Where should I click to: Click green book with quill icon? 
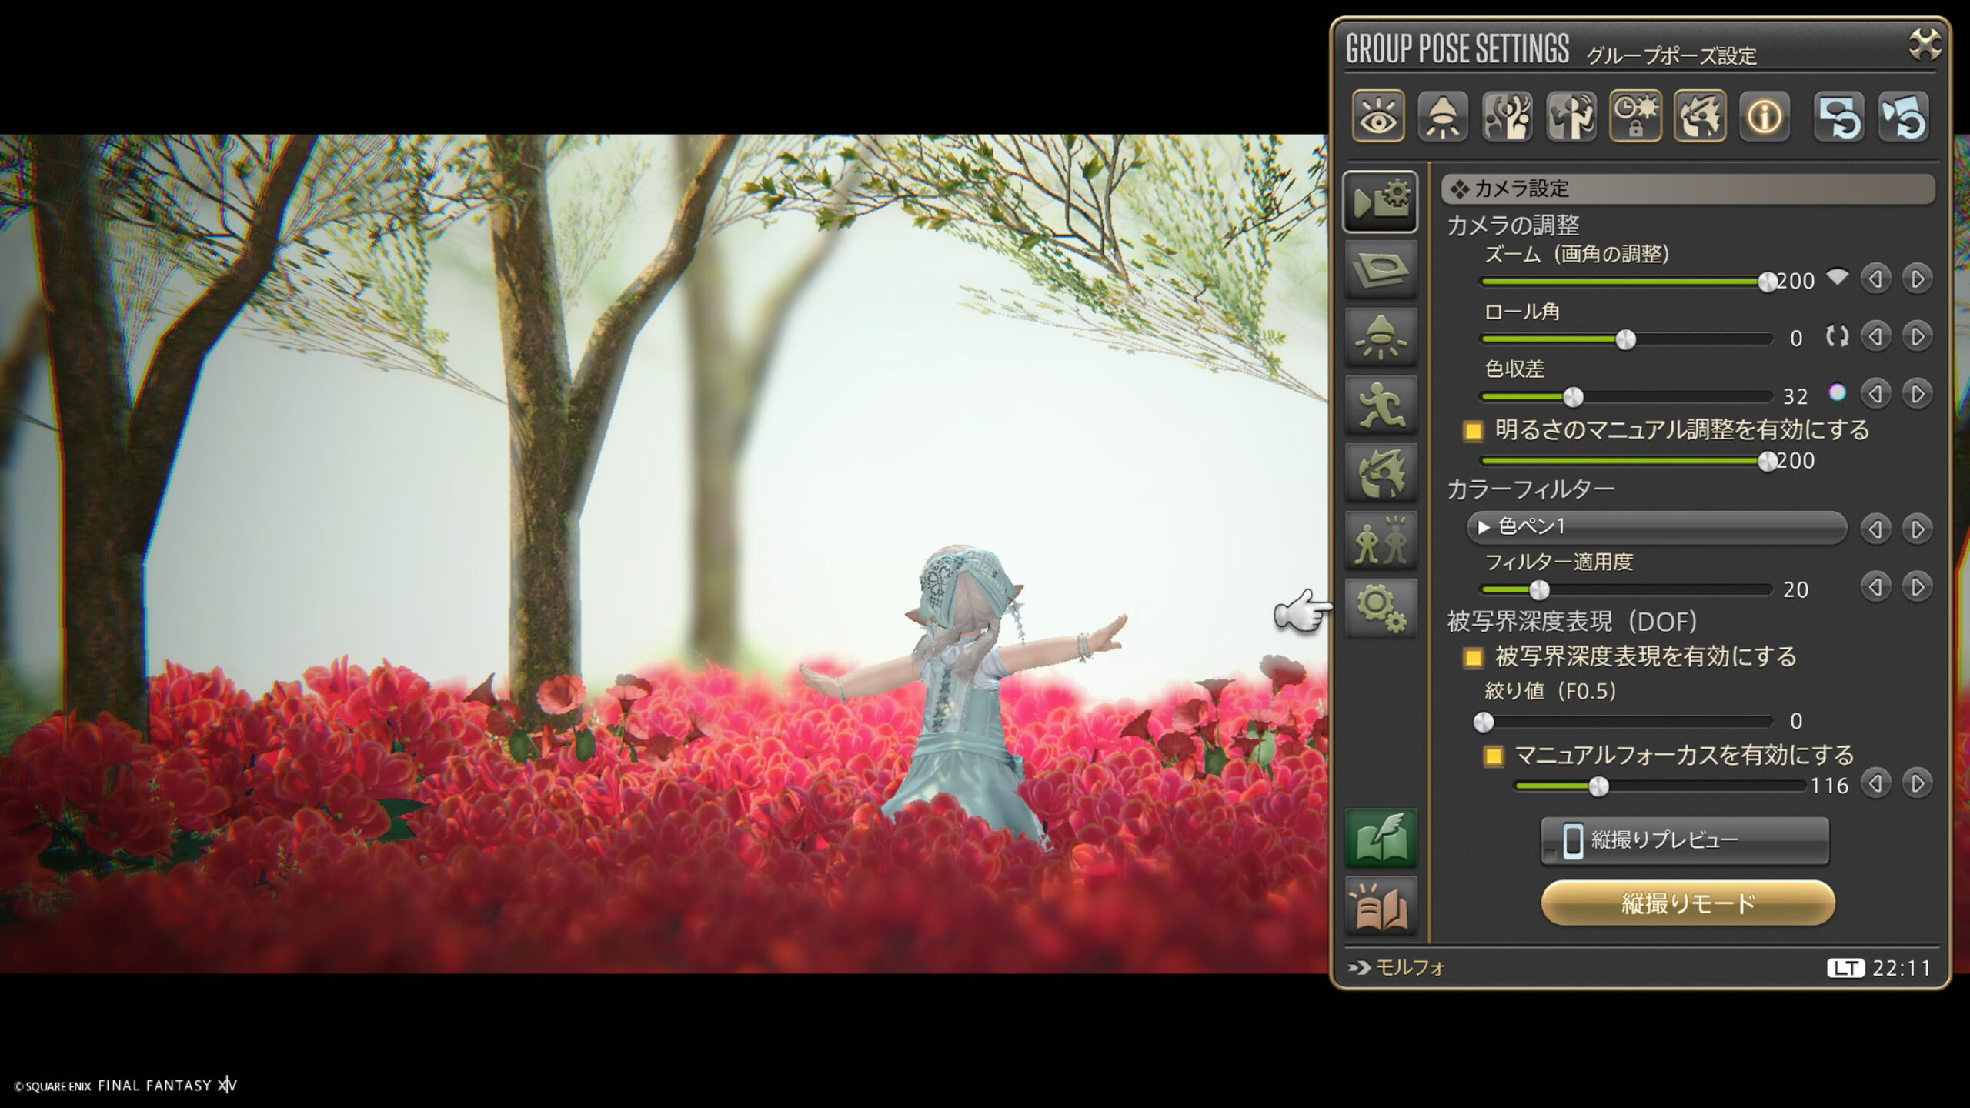1381,839
